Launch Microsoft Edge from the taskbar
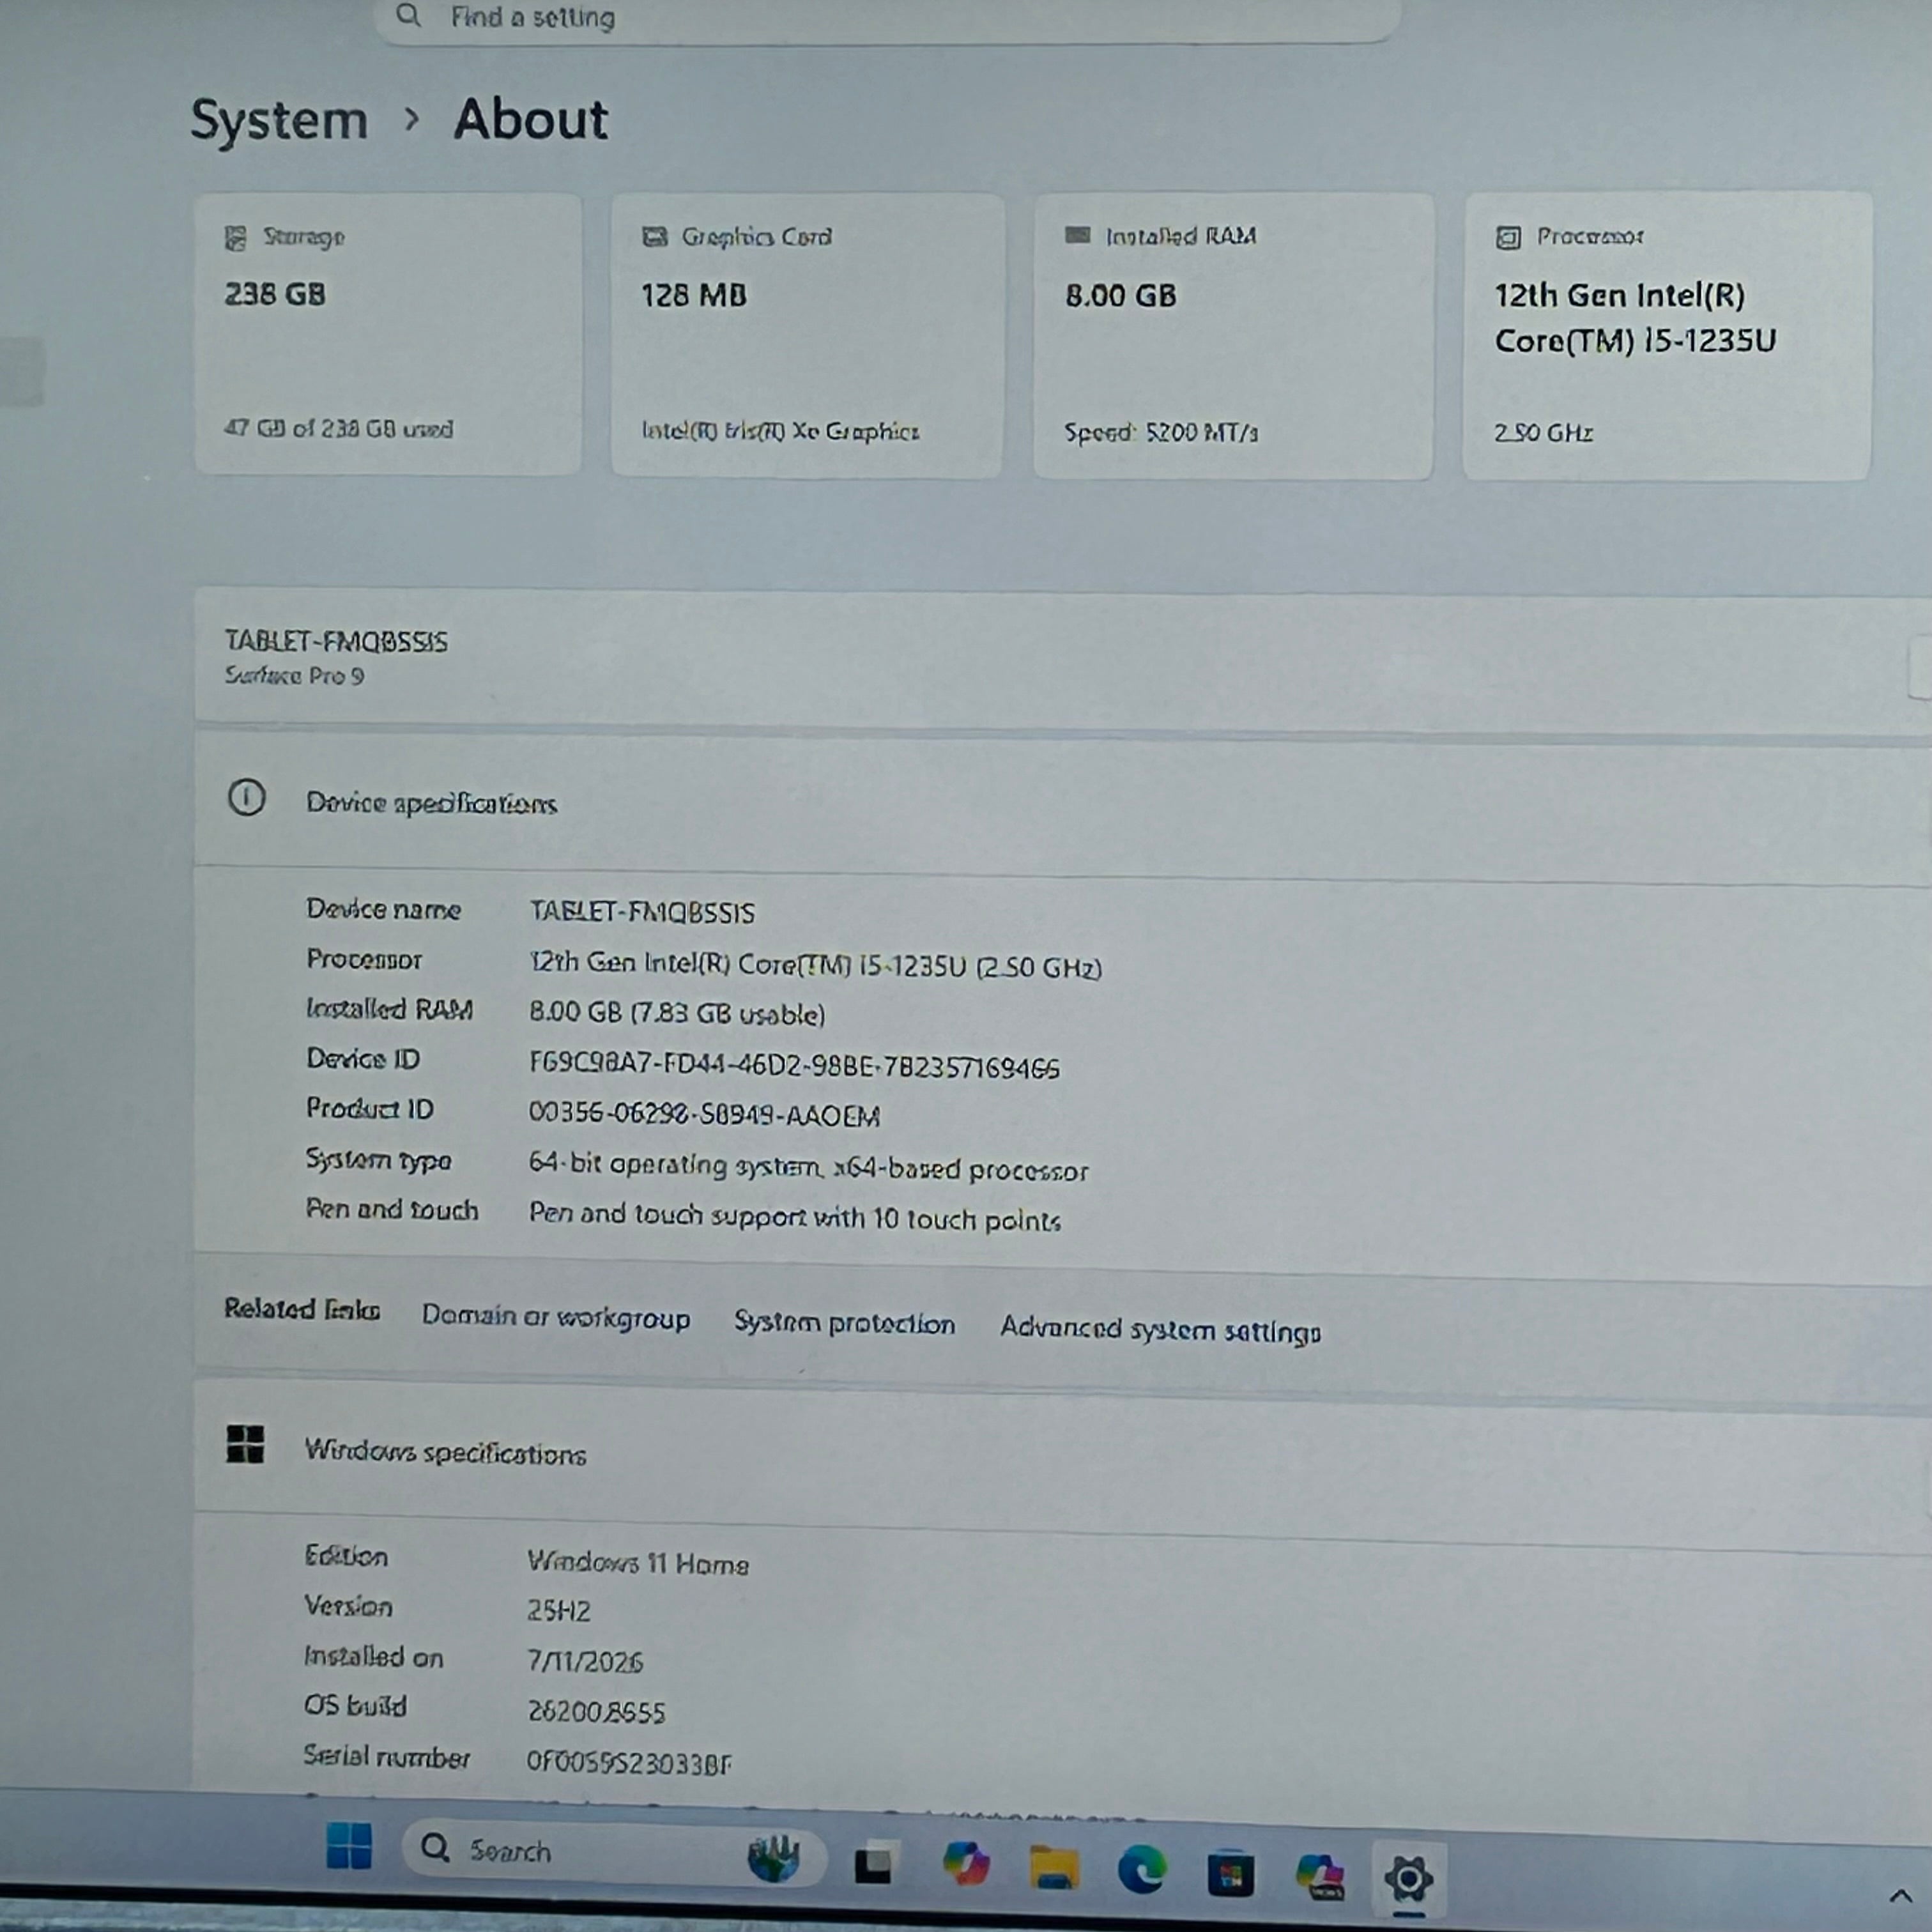Viewport: 1932px width, 1932px height. tap(1142, 1870)
